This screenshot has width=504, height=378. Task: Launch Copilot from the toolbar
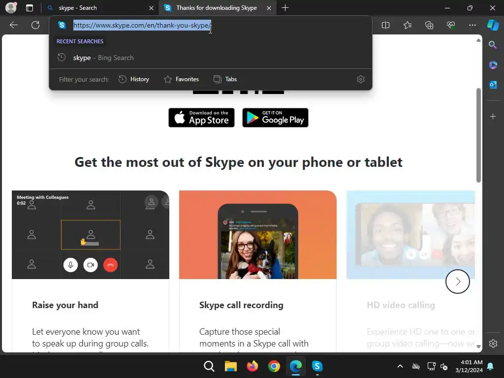[x=493, y=25]
